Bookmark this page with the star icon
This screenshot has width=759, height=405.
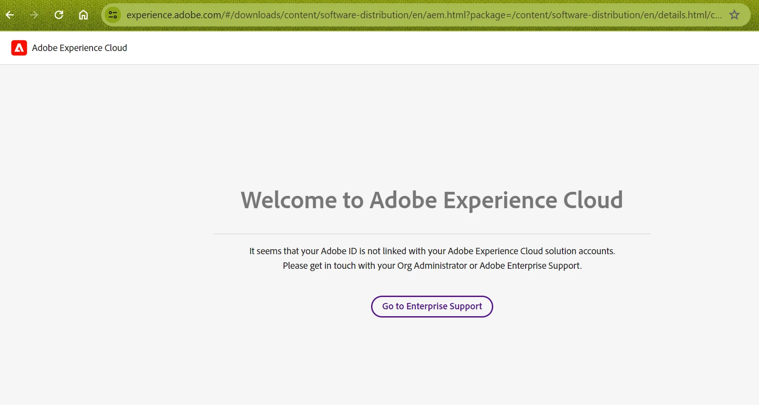[734, 15]
